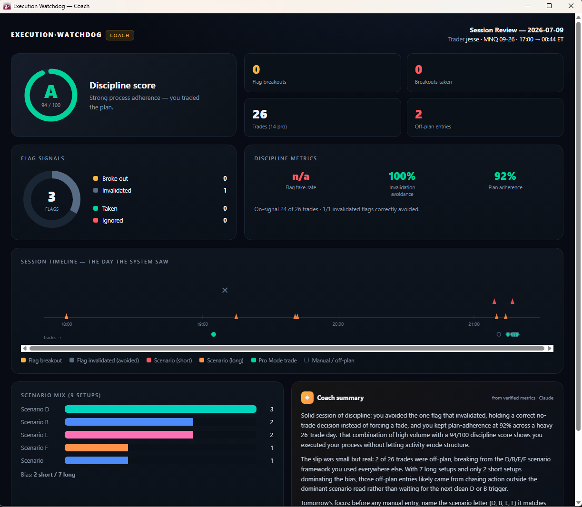582x507 pixels.
Task: Click the page vertical scrollbar thumb
Action: coord(578,227)
